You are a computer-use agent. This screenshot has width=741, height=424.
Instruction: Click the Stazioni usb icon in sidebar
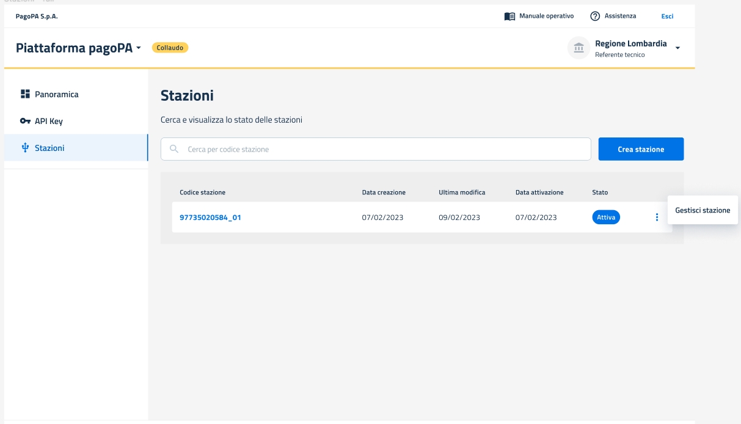click(25, 148)
